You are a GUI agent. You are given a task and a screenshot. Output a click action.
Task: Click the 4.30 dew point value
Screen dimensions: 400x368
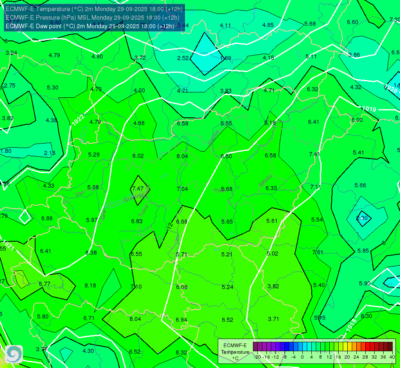88,351
